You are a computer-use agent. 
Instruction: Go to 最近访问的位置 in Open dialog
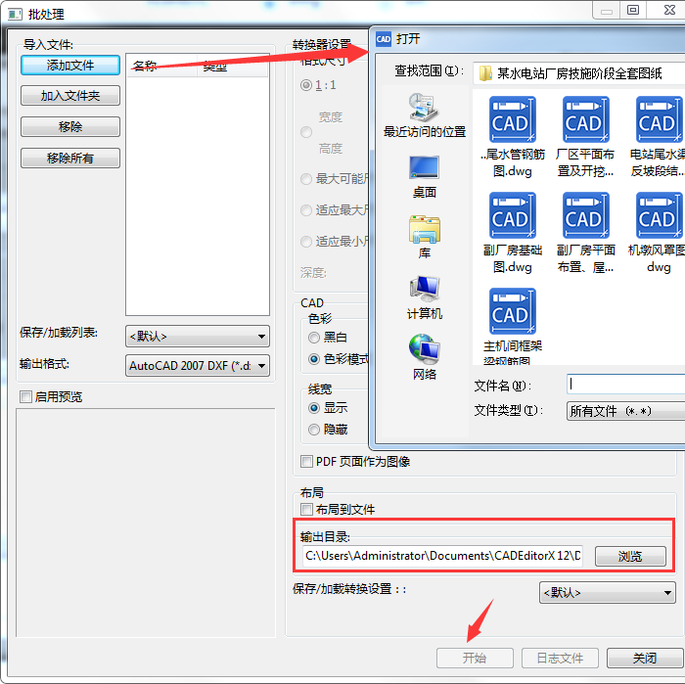click(424, 115)
